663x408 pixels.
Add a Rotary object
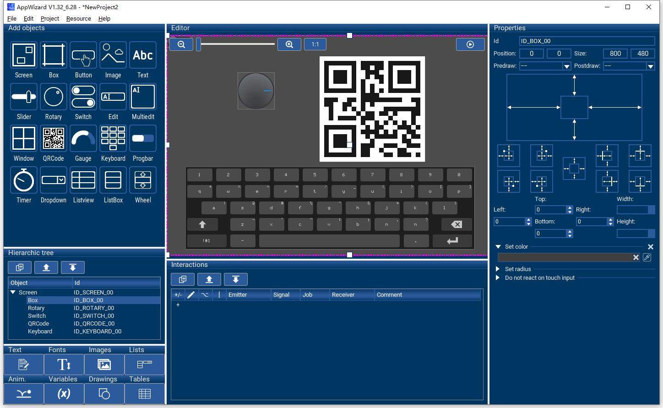click(x=54, y=97)
